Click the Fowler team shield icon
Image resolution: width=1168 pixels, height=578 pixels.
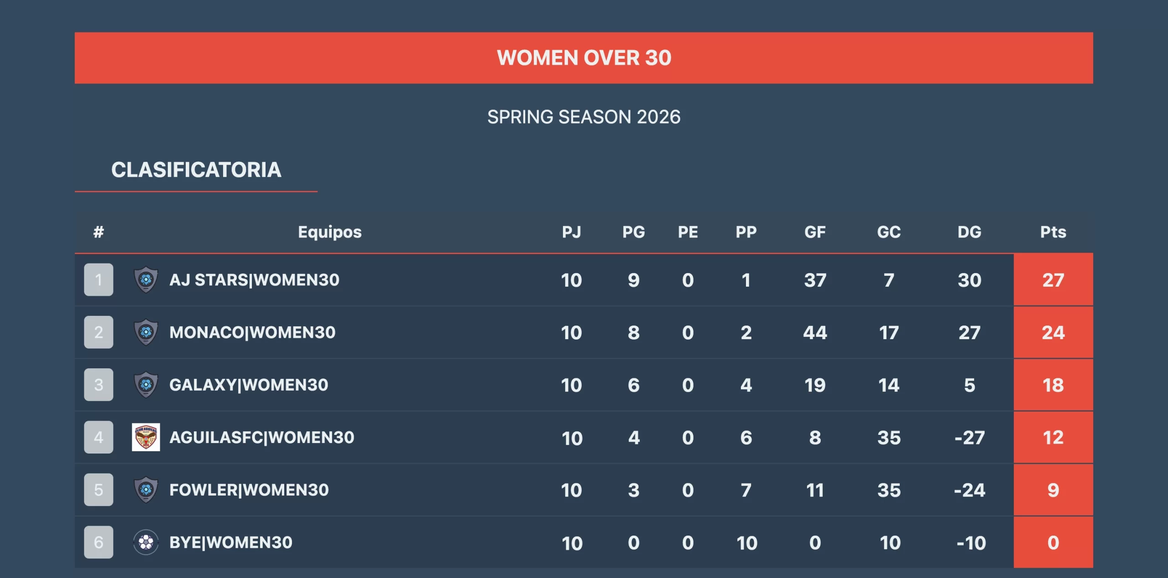[146, 490]
